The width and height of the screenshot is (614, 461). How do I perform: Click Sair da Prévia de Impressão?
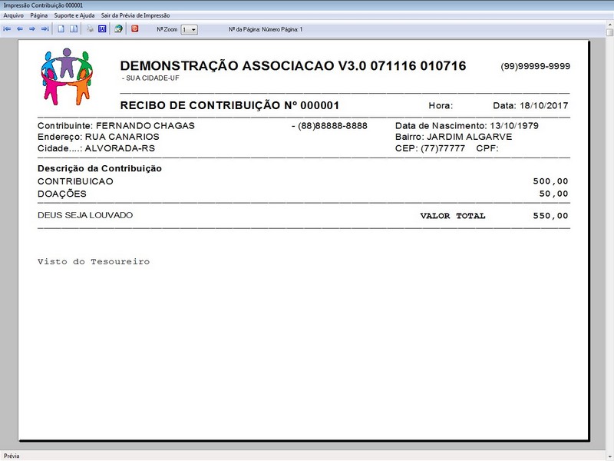(136, 15)
